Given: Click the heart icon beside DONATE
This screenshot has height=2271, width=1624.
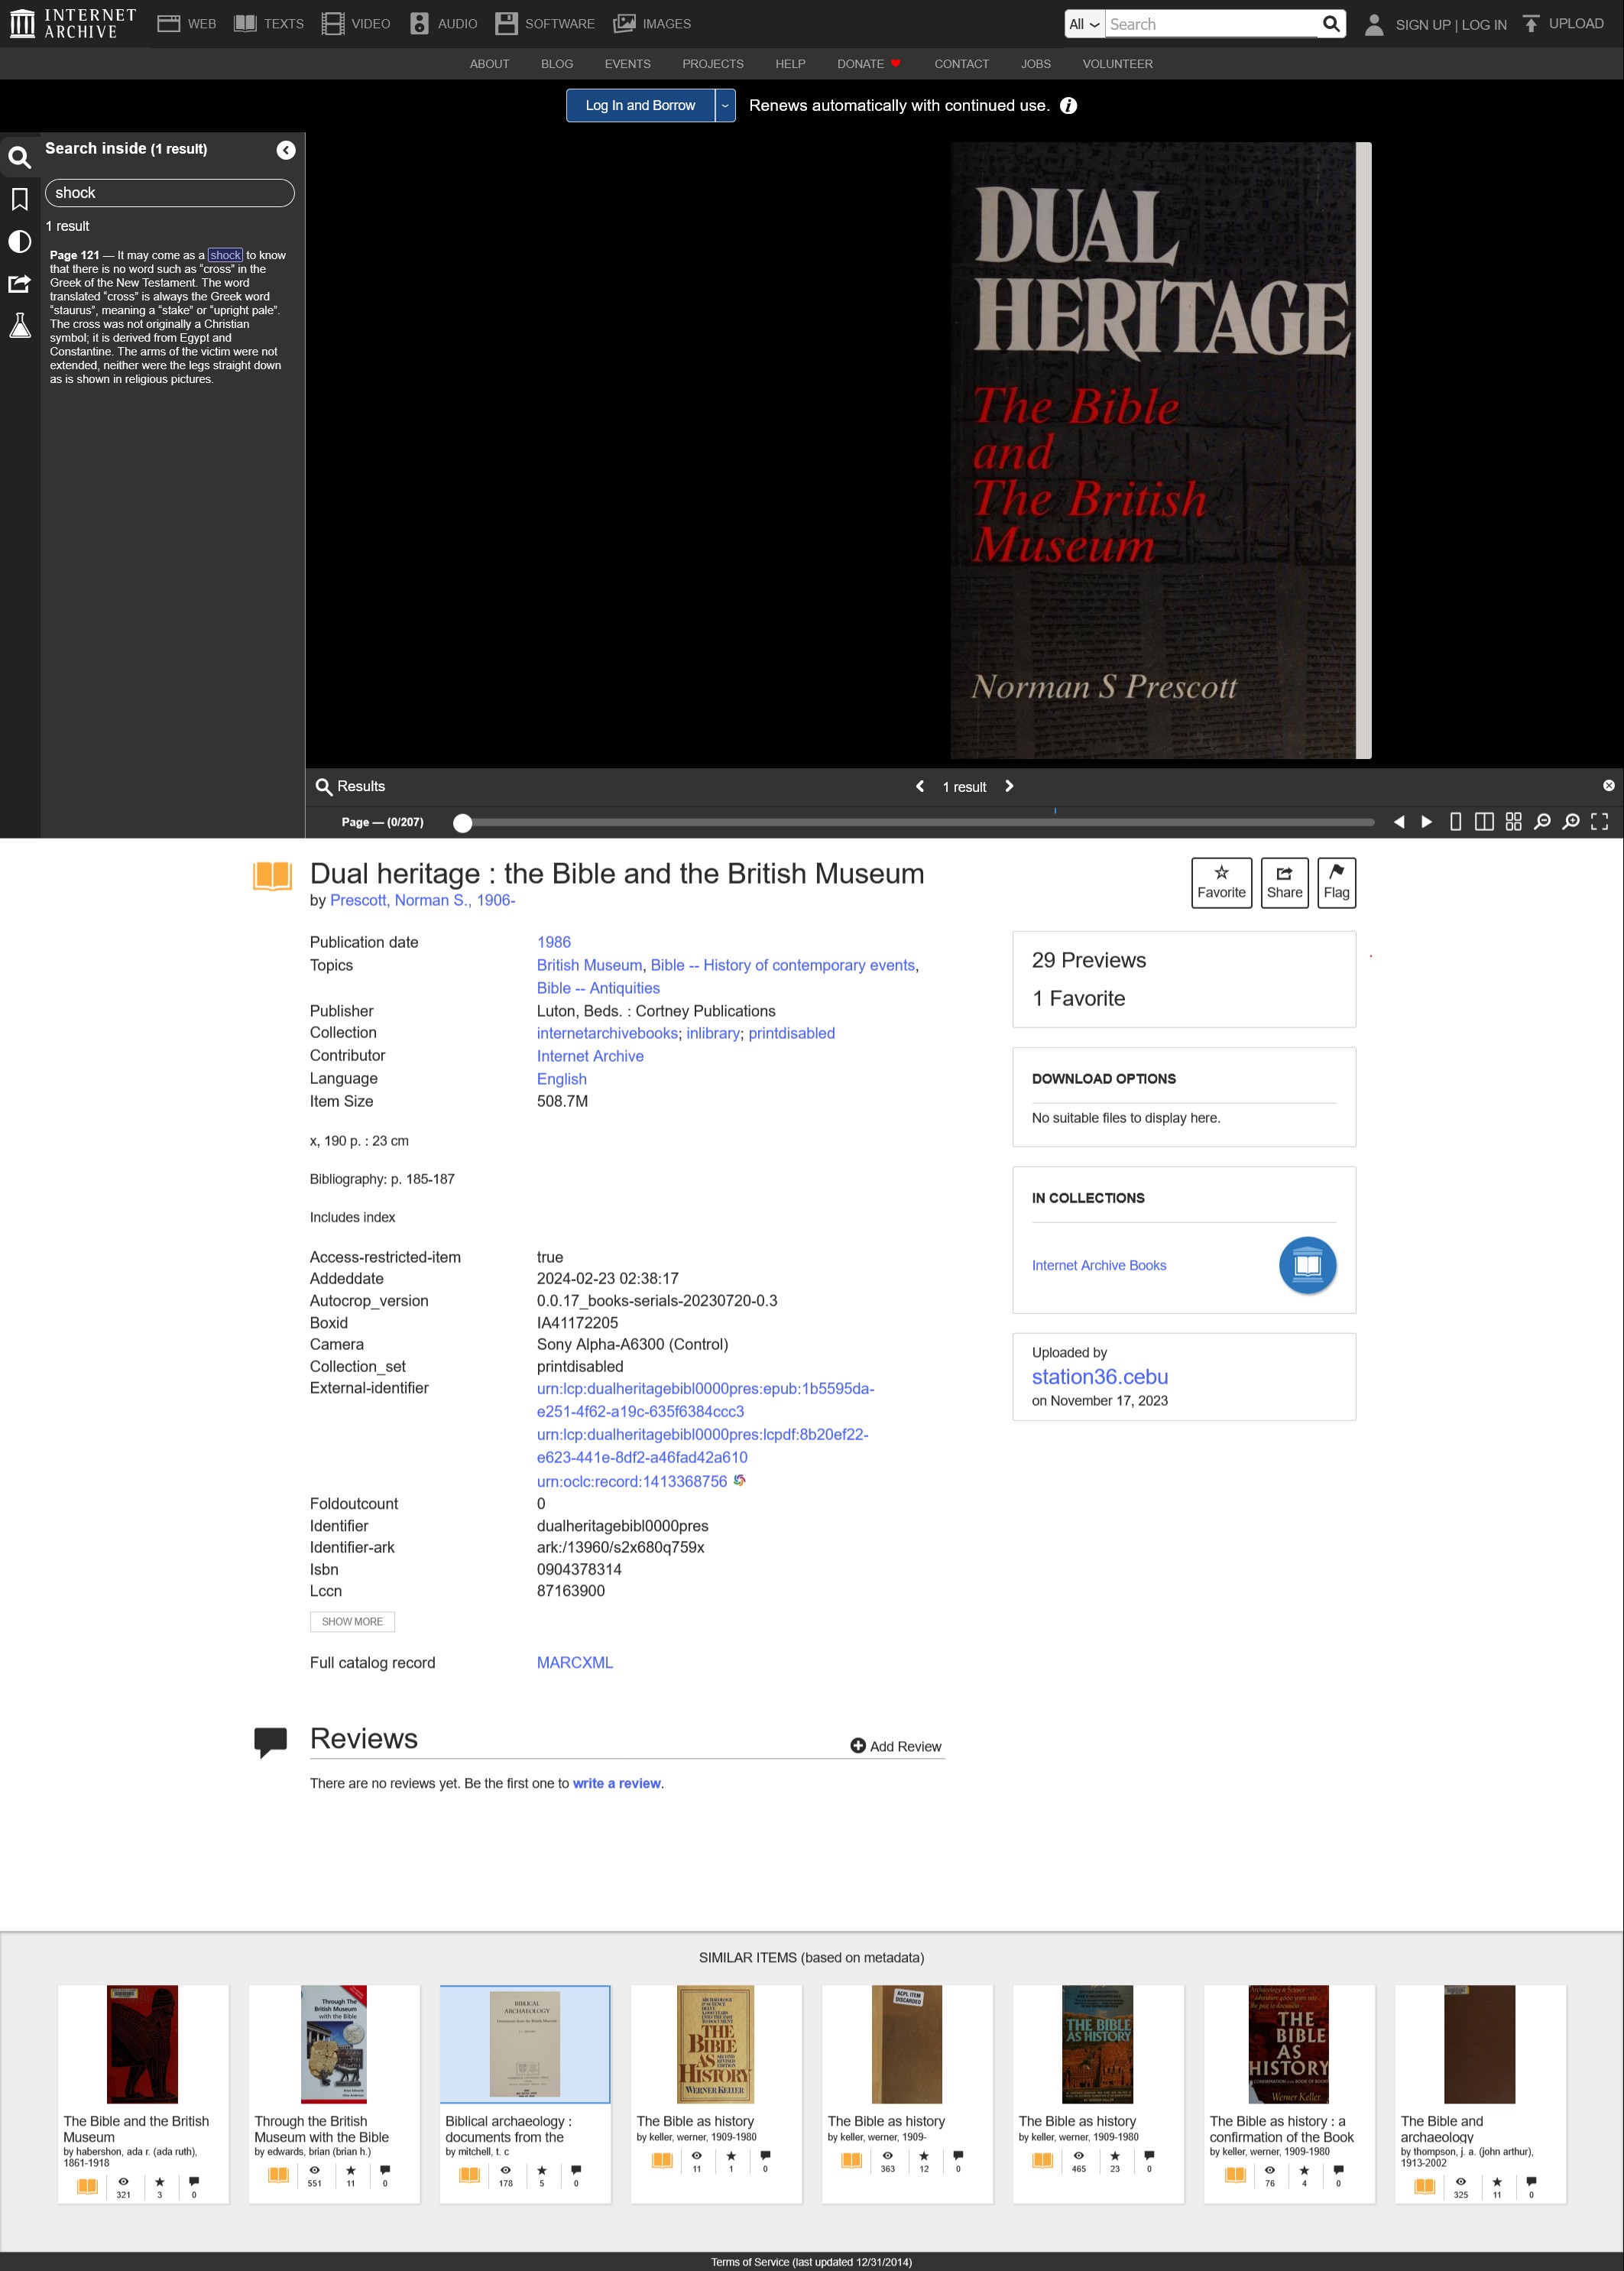Looking at the screenshot, I should pos(896,64).
